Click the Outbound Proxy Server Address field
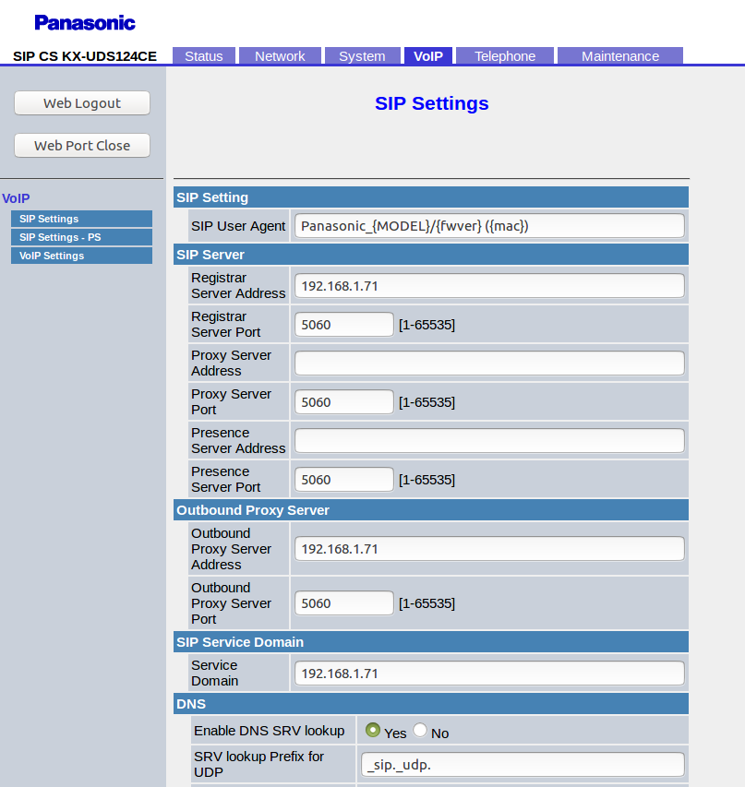745x787 pixels. 488,548
